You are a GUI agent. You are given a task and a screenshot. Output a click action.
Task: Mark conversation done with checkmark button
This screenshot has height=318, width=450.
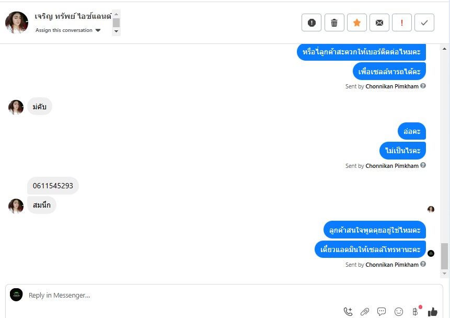point(424,22)
